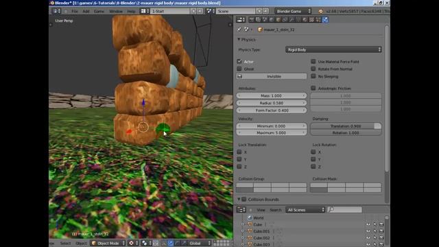Open the outliner Search menu
The height and width of the screenshot is (247, 439).
pyautogui.click(x=276, y=210)
